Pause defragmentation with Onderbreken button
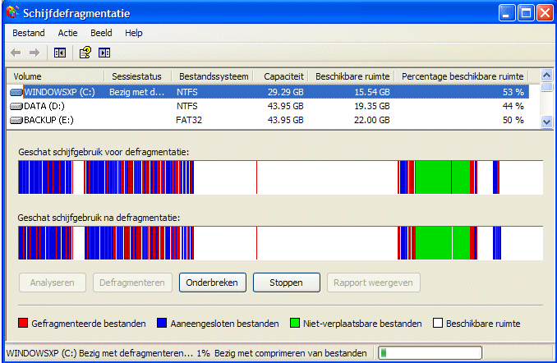 click(213, 283)
